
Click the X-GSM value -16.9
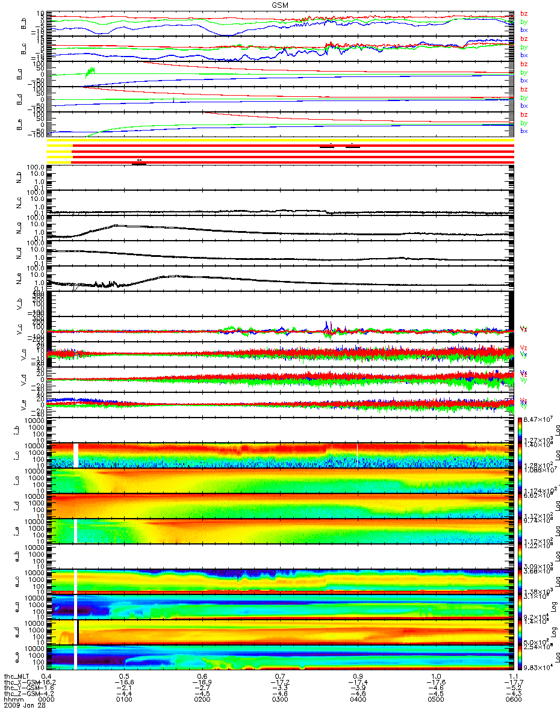click(202, 683)
